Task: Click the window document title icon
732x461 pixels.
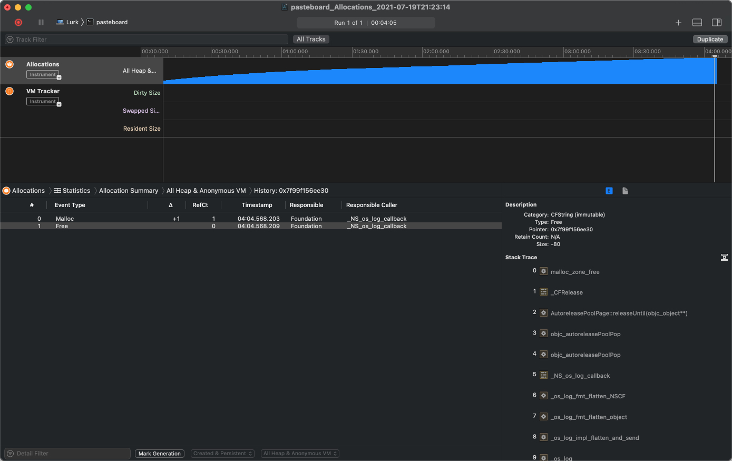Action: point(285,7)
